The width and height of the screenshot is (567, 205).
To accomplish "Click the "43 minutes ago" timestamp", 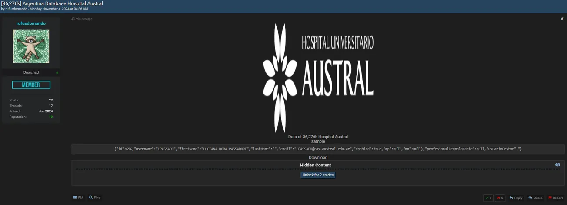I will tap(82, 19).
